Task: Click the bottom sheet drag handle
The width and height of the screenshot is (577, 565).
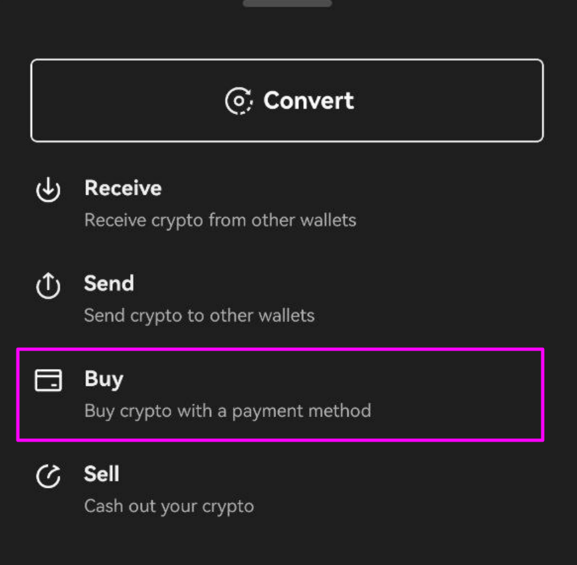Action: point(287,3)
